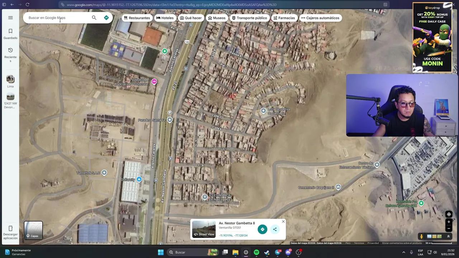Go back with the browser arrow

(12, 5)
